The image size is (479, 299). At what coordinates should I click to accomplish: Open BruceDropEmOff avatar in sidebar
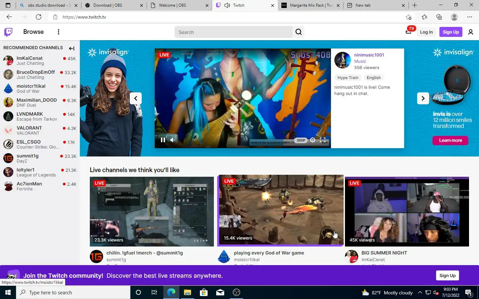point(8,74)
